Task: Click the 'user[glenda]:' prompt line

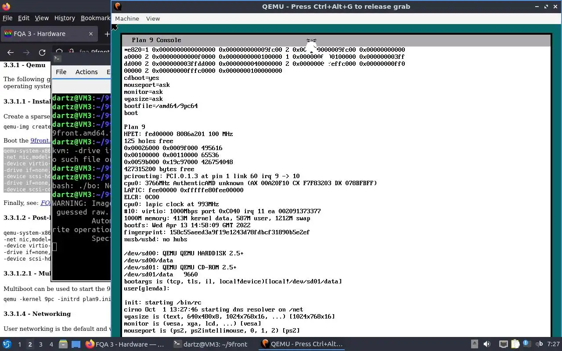Action: [x=147, y=288]
